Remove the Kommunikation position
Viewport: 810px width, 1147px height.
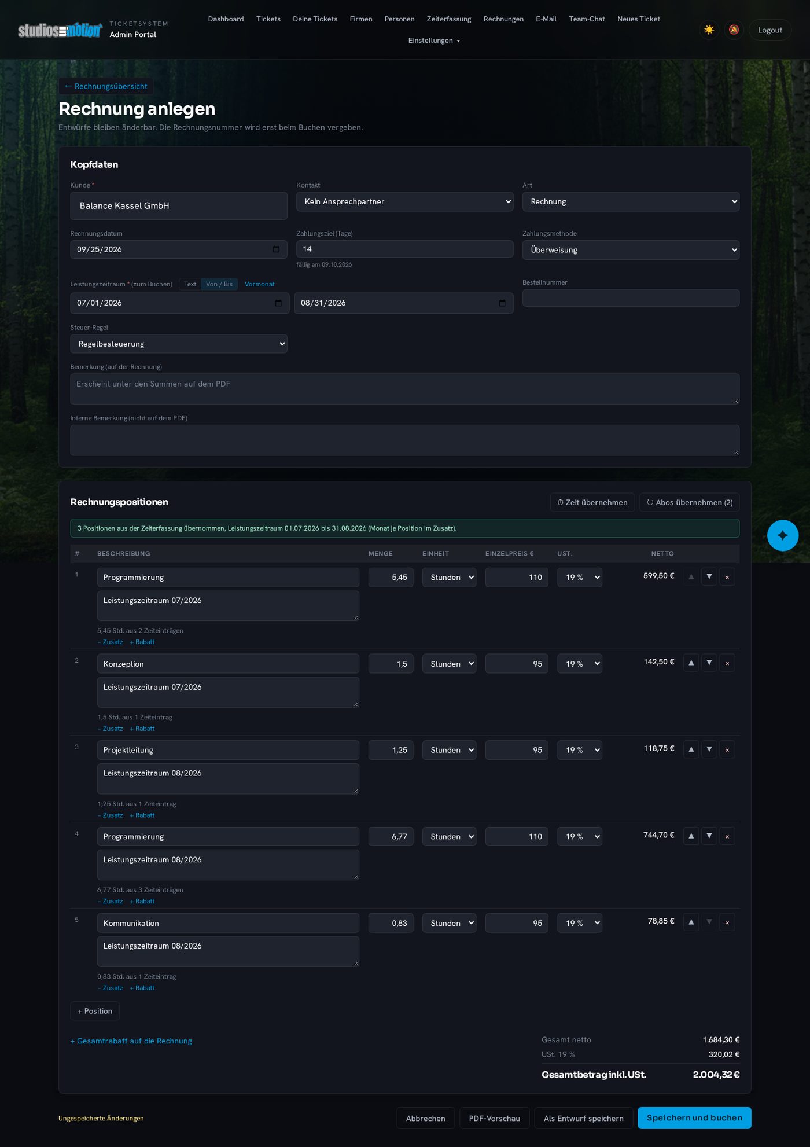(x=727, y=922)
